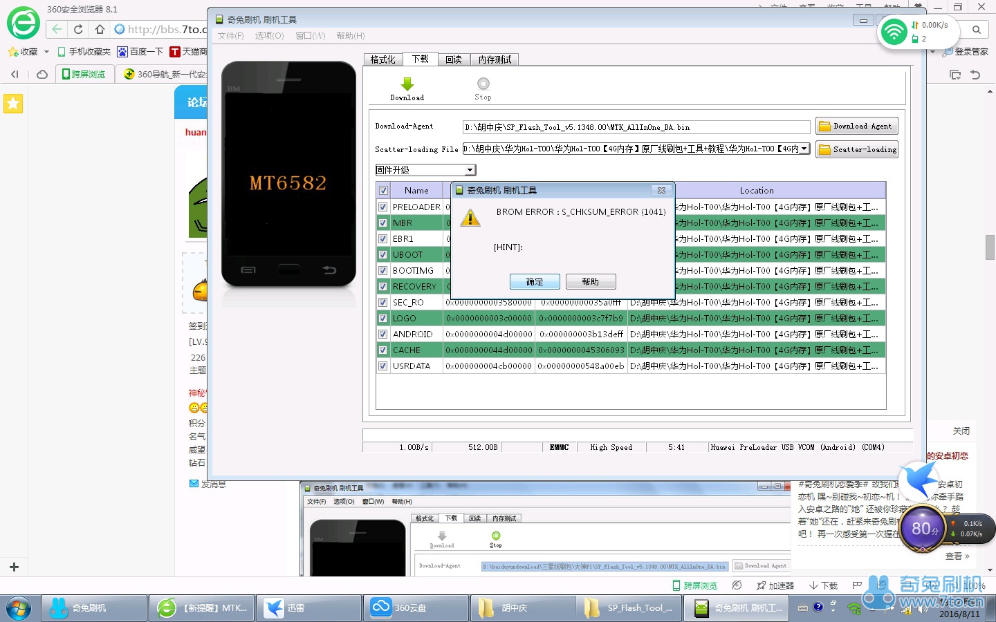The height and width of the screenshot is (622, 996).
Task: Open the 选项(O) menu
Action: tap(269, 36)
